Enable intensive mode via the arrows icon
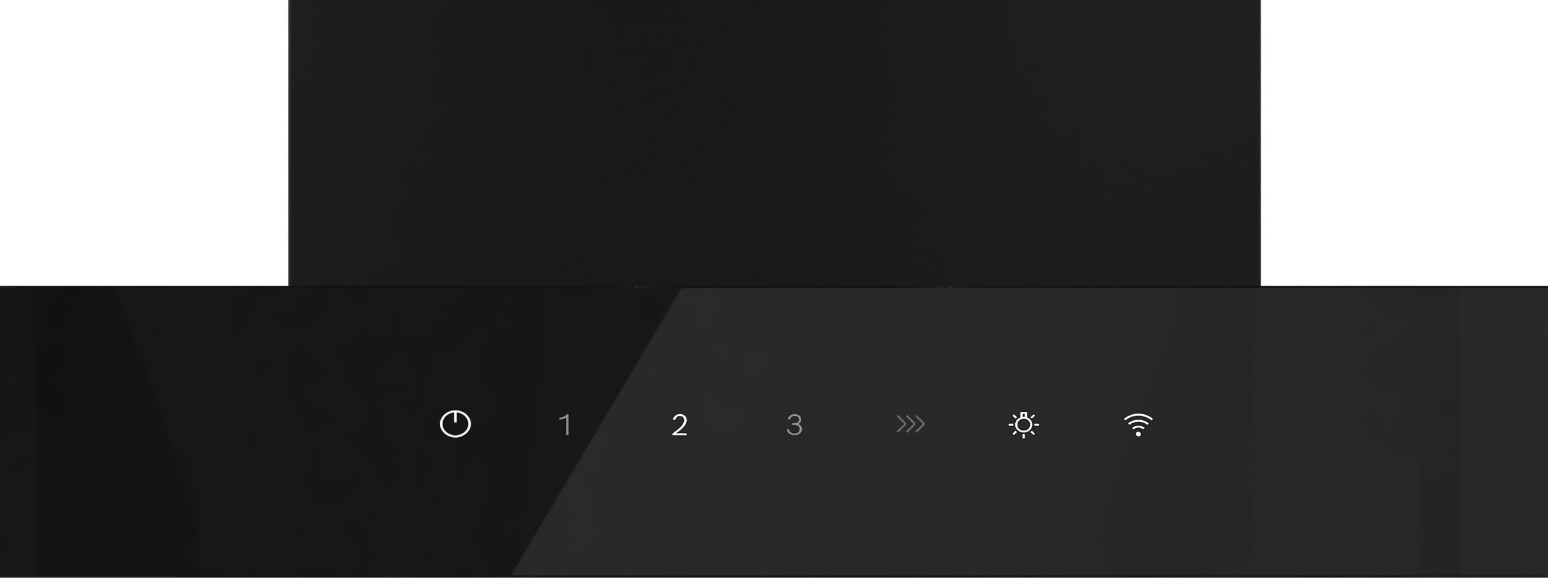 910,424
